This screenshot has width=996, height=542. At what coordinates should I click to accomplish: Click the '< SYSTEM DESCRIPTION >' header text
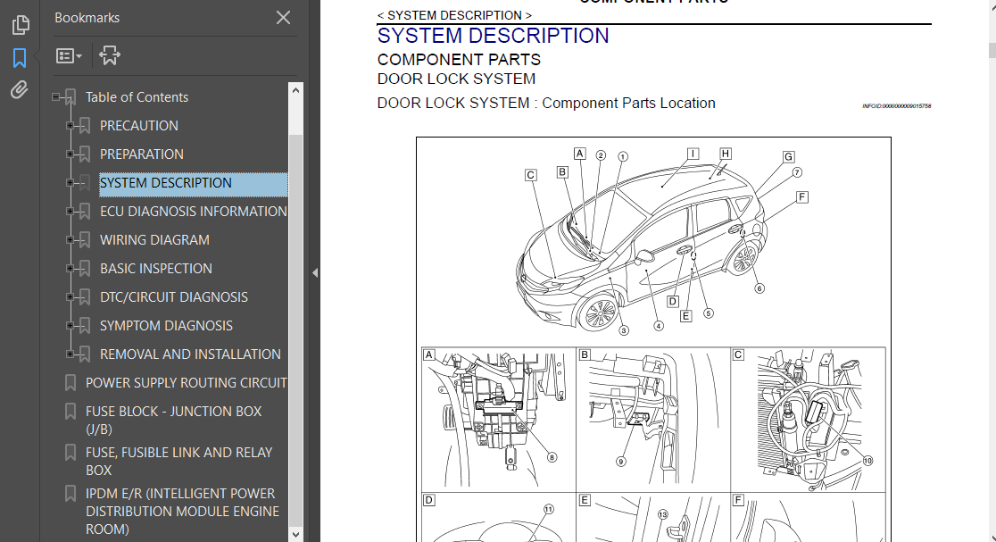click(454, 15)
